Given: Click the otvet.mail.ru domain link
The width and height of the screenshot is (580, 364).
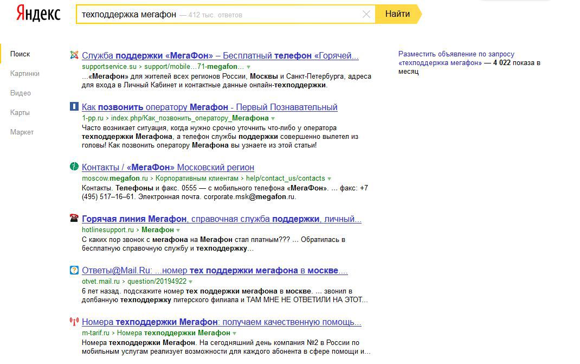Looking at the screenshot, I should (x=101, y=281).
